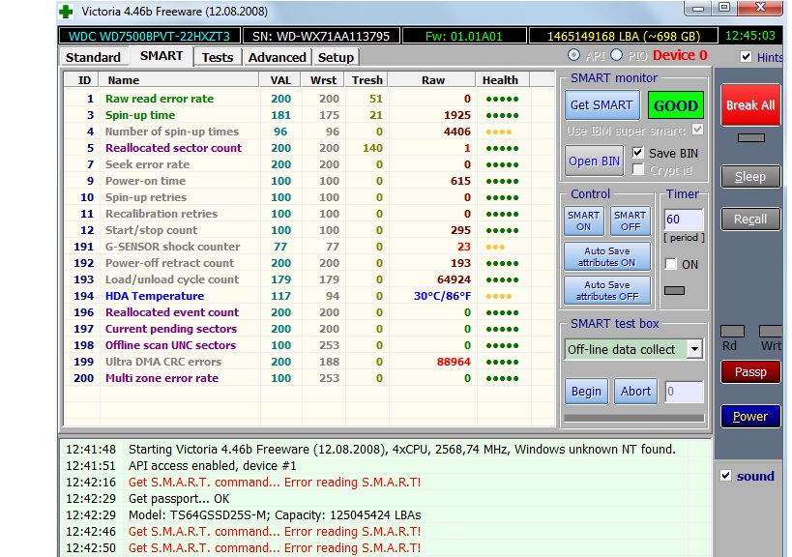Click the Open BIN button
Screen dimensions: 792x557
[594, 161]
